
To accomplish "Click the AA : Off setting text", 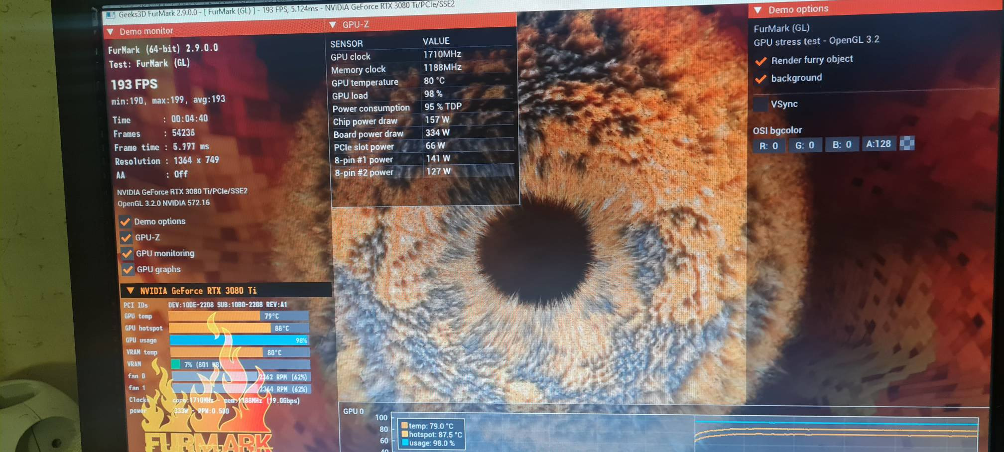I will (152, 175).
